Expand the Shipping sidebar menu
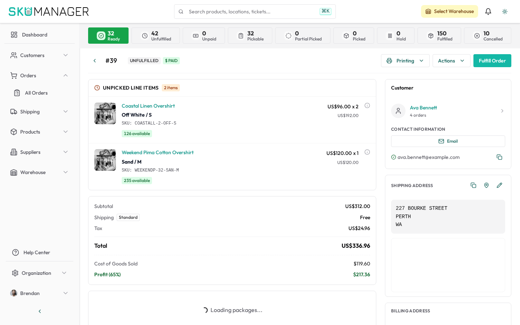This screenshot has width=520, height=325. click(x=39, y=112)
